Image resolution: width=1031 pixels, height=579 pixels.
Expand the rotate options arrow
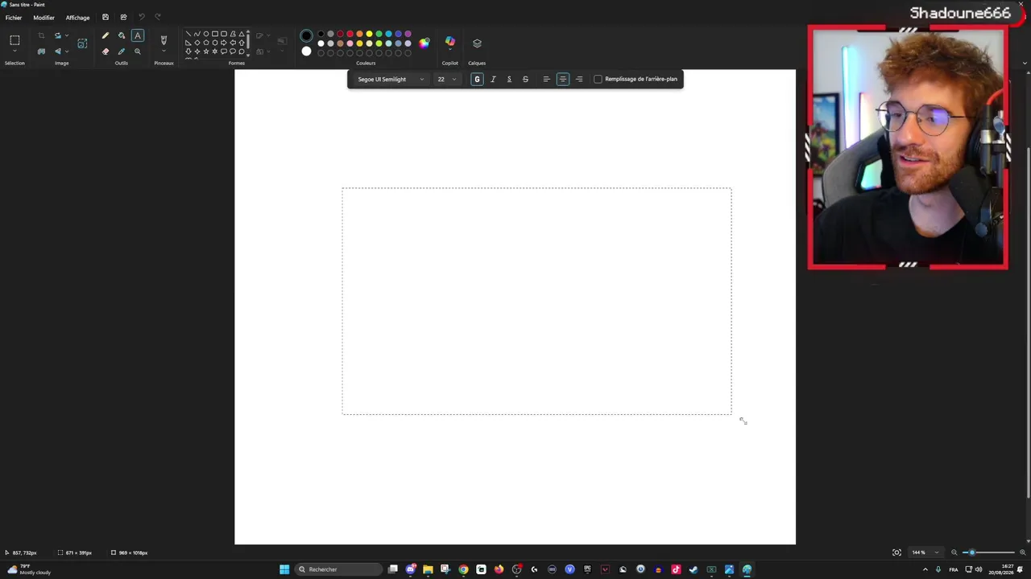click(66, 35)
